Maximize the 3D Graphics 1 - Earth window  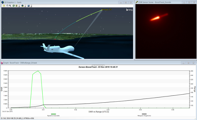(x=126, y=2)
